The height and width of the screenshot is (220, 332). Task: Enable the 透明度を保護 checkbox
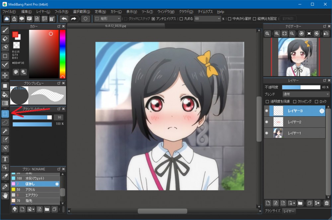pyautogui.click(x=267, y=102)
